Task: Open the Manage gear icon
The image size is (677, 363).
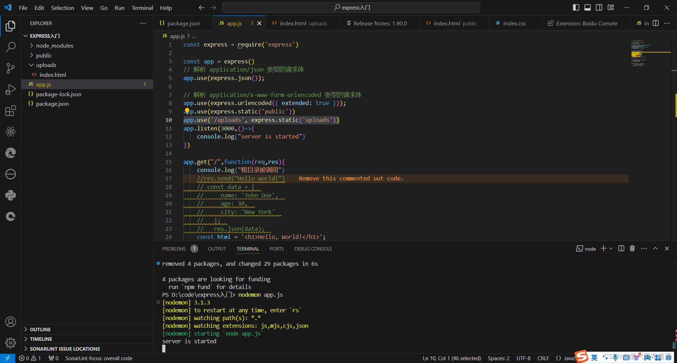Action: point(11,343)
